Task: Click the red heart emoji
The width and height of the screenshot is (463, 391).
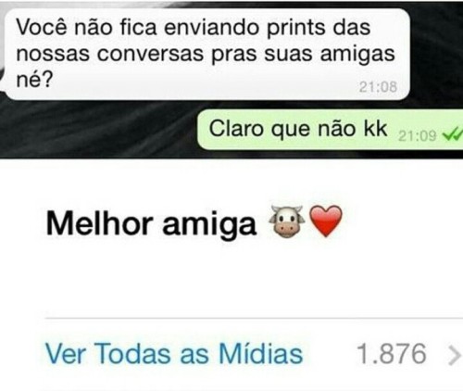Action: tap(326, 221)
